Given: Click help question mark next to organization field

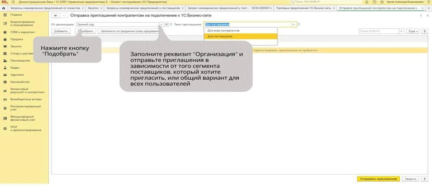Looking at the screenshot, I should pyautogui.click(x=171, y=24).
